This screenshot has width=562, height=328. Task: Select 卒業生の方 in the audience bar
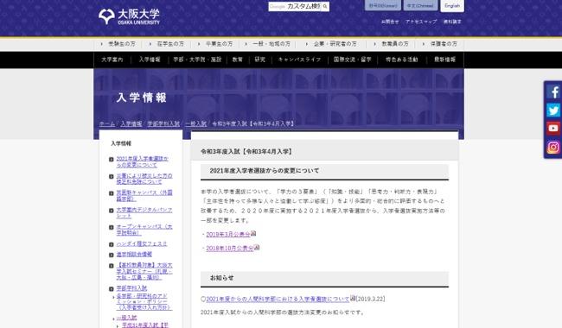(219, 44)
